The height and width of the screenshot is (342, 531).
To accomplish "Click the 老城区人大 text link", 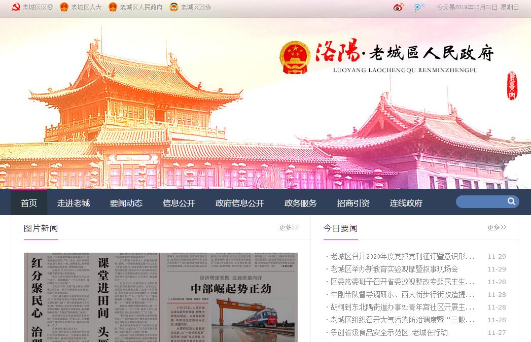I will pos(86,7).
